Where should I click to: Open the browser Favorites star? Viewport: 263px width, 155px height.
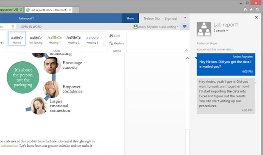251,9
